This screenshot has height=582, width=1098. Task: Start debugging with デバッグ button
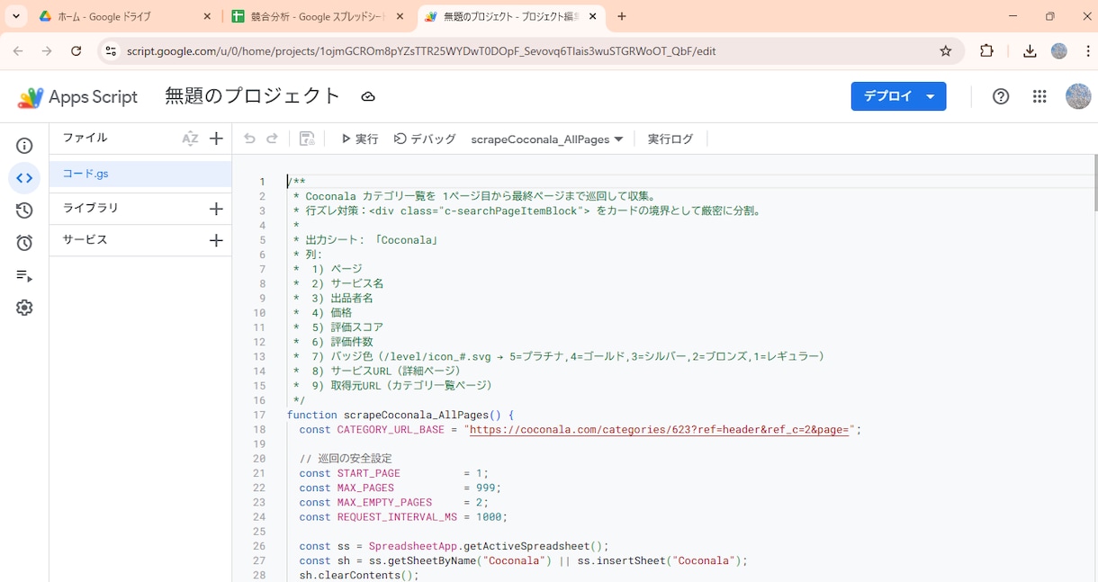click(x=425, y=139)
